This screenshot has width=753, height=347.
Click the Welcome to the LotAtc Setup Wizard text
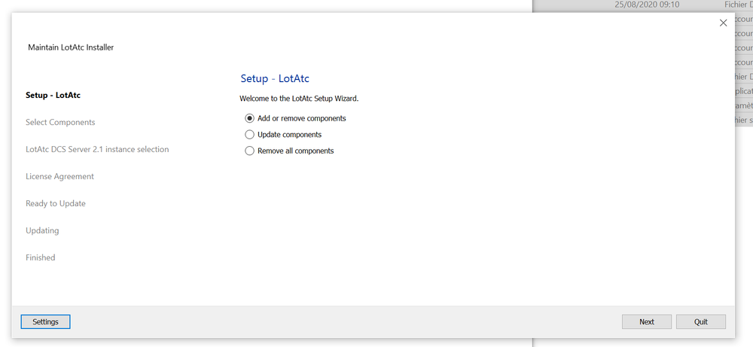coord(299,99)
